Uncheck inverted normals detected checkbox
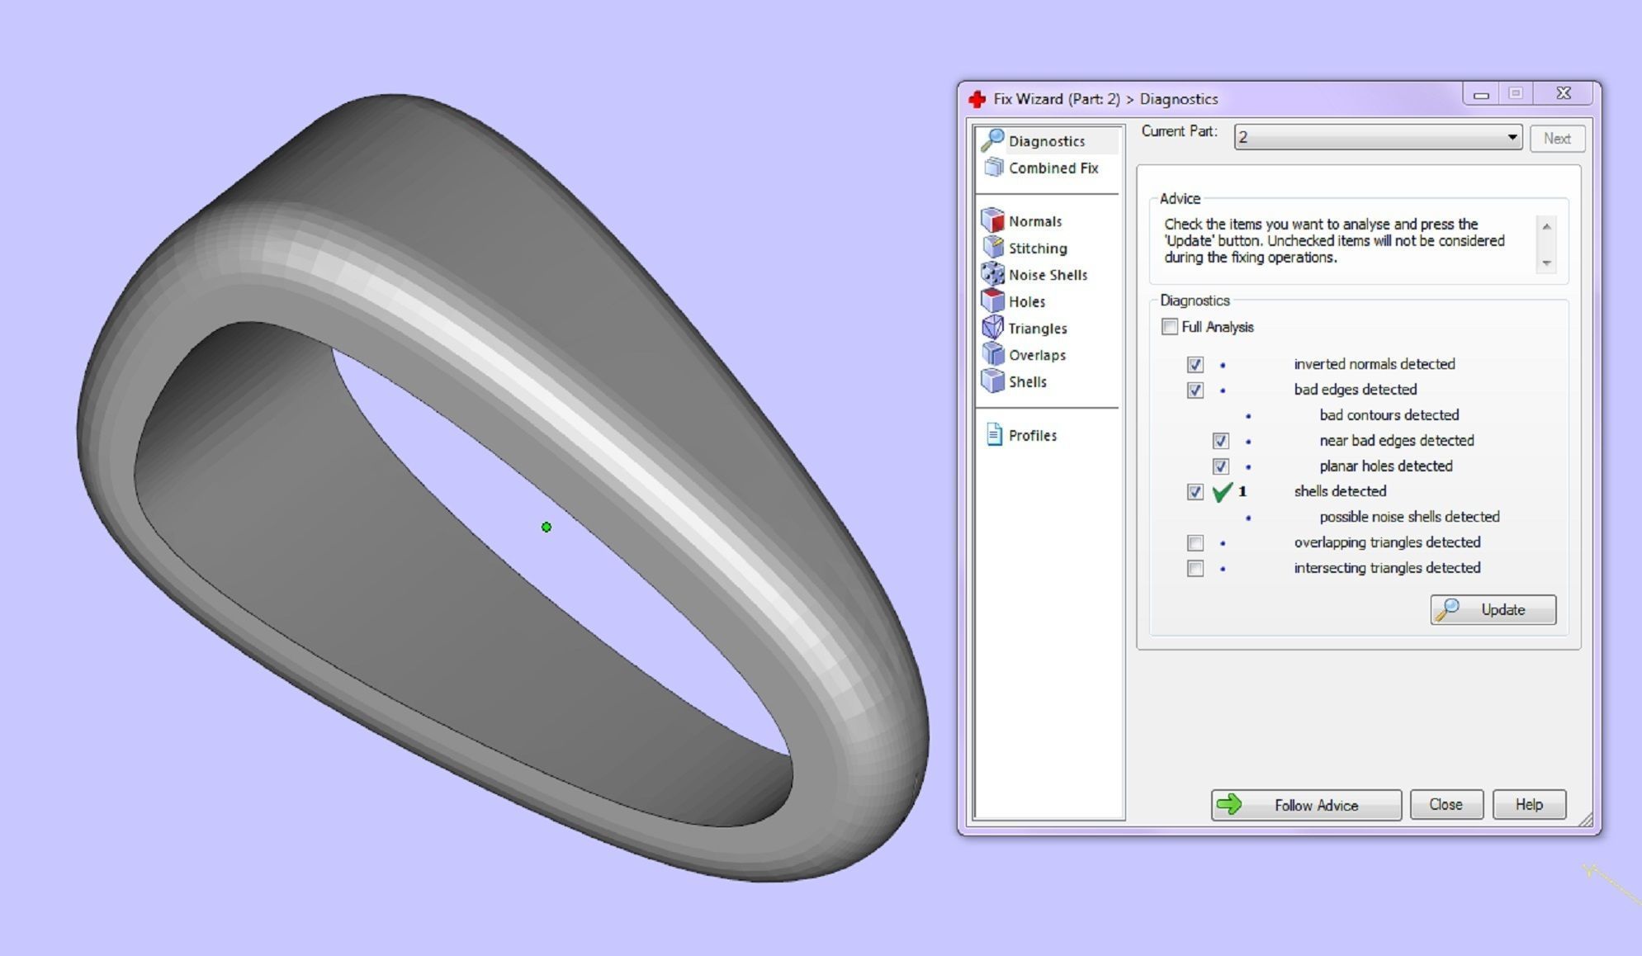 (x=1195, y=364)
